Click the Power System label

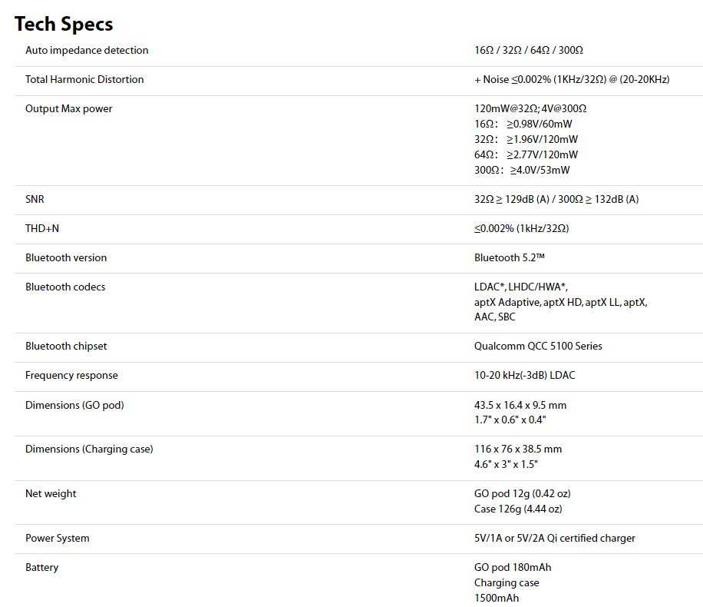pyautogui.click(x=57, y=539)
